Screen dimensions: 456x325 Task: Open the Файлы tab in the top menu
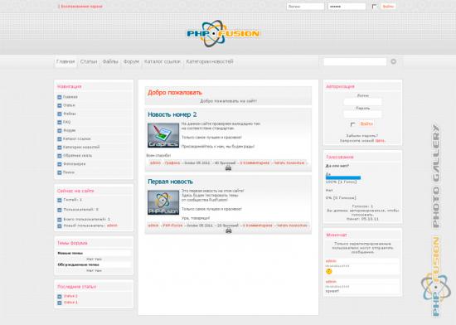pyautogui.click(x=110, y=61)
